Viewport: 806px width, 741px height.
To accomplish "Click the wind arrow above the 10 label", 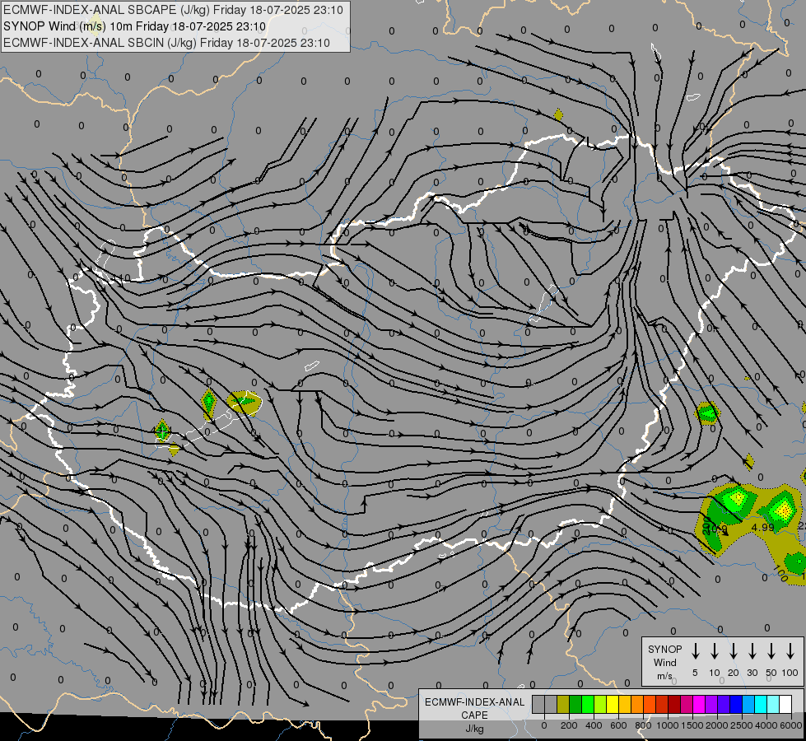I will pyautogui.click(x=715, y=650).
